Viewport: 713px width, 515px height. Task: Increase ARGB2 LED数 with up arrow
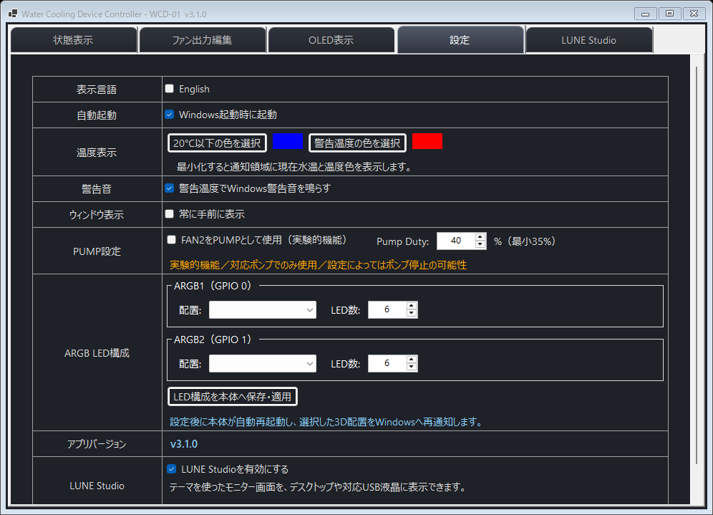(x=412, y=360)
